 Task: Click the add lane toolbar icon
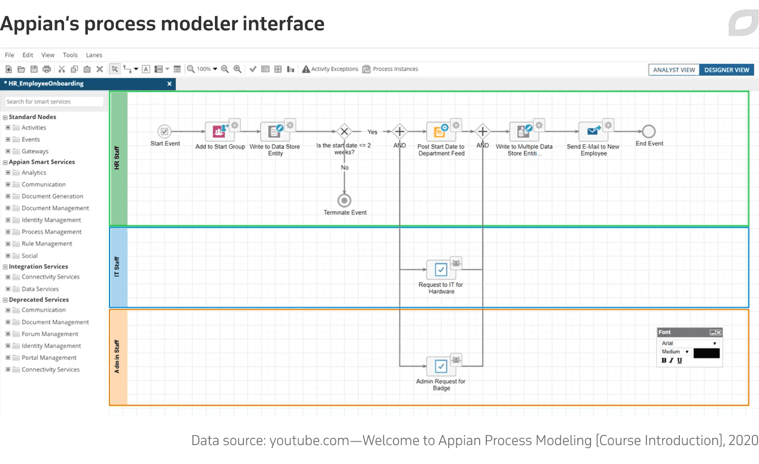coord(159,69)
